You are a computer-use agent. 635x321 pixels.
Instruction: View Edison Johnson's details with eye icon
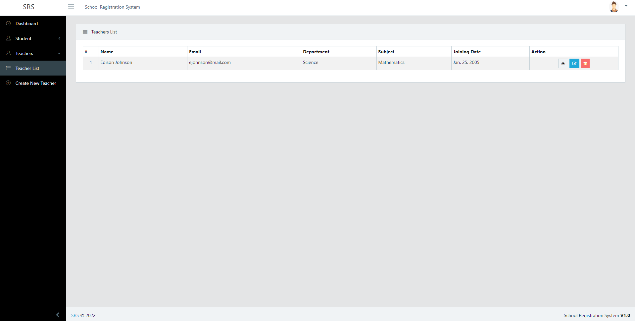[563, 64]
